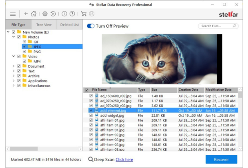Viewport: 248px width, 168px height.
Task: Select the JPEG folder in the tree
Action: 52,46
